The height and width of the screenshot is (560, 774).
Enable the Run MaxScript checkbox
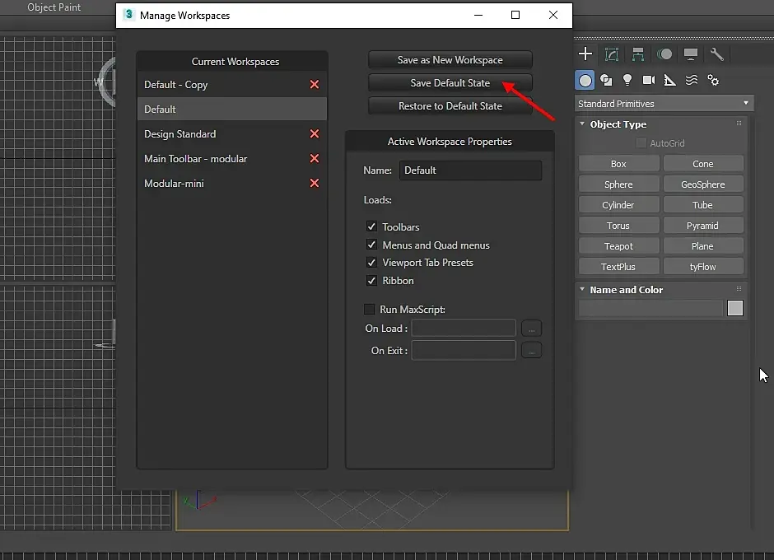[x=370, y=310]
